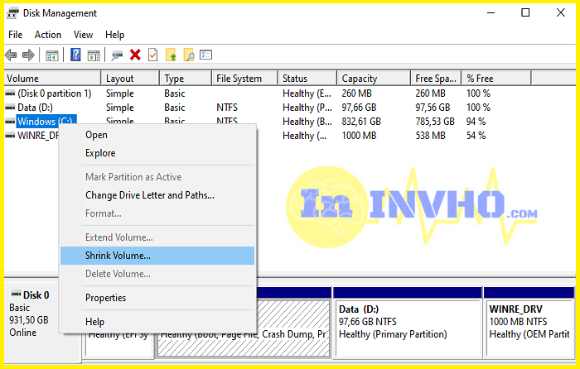
Task: Open the Action menu
Action: click(47, 35)
